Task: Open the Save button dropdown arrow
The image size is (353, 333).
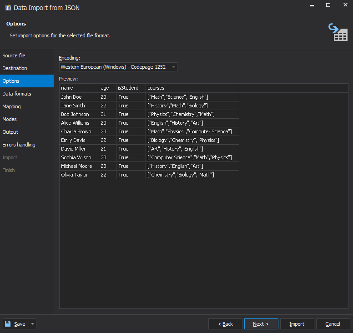Action: click(x=32, y=324)
